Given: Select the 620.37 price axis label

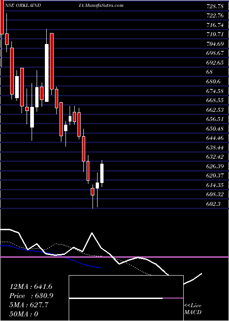Looking at the screenshot, I should pyautogui.click(x=215, y=176).
